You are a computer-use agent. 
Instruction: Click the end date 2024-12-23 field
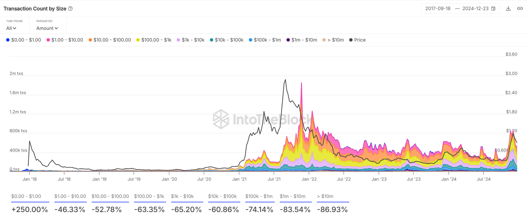click(475, 9)
